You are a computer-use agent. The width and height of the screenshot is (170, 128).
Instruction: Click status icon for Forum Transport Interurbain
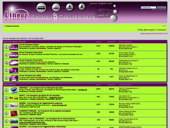click(x=6, y=55)
